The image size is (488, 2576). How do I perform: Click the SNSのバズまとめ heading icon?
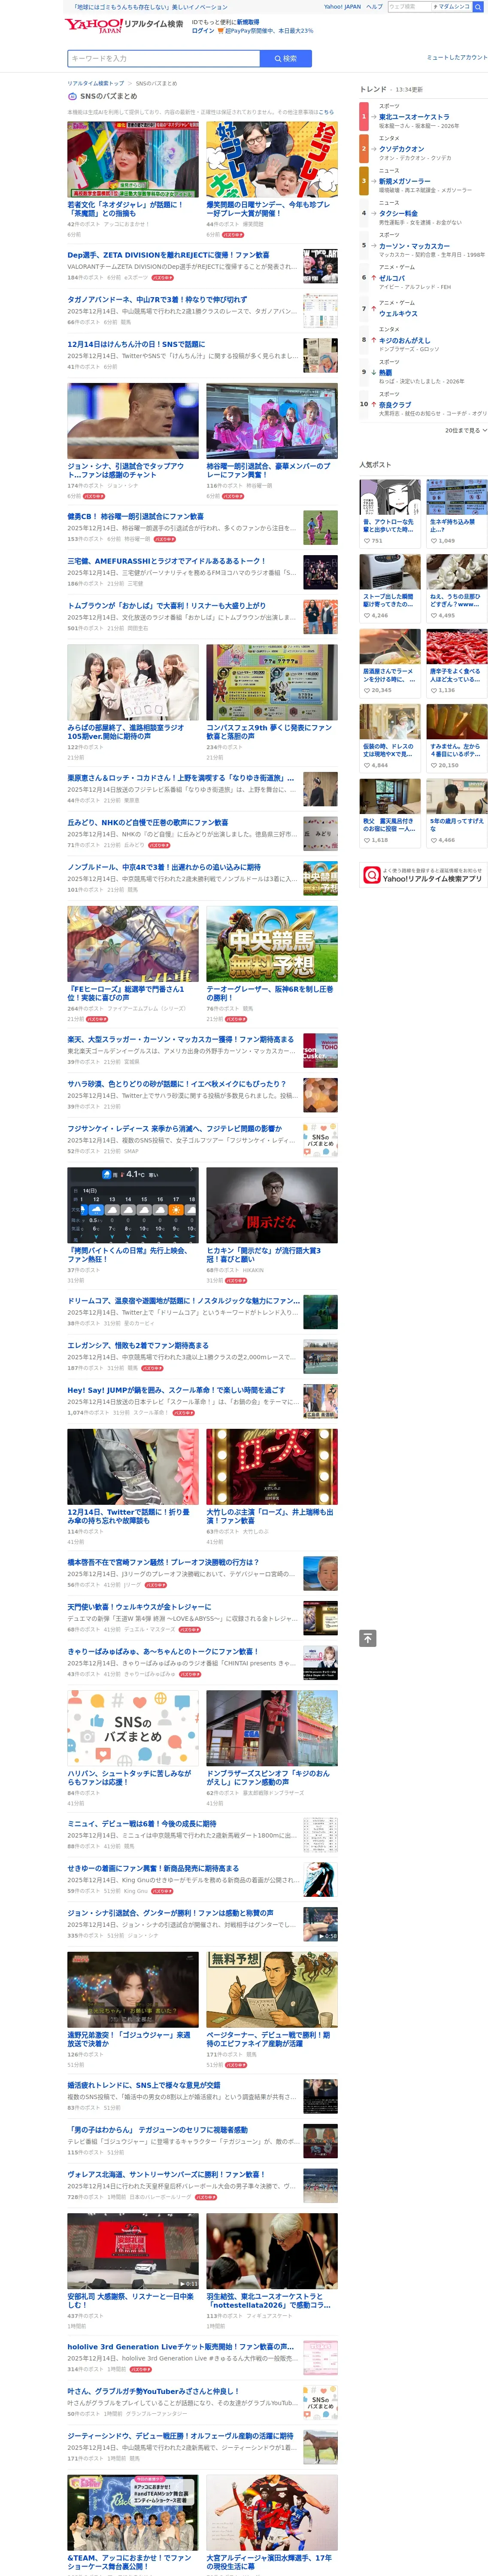point(72,96)
